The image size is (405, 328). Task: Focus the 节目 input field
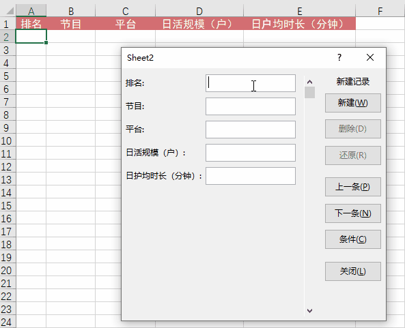(251, 106)
